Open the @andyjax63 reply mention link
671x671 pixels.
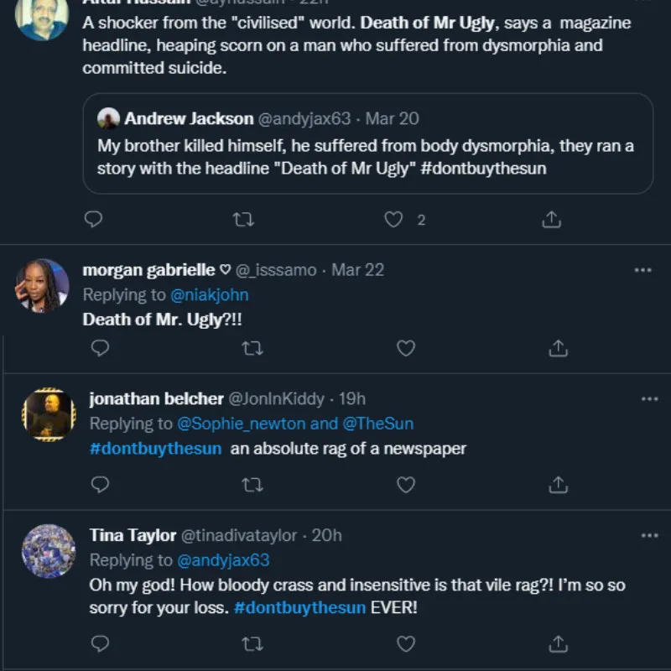coord(224,559)
